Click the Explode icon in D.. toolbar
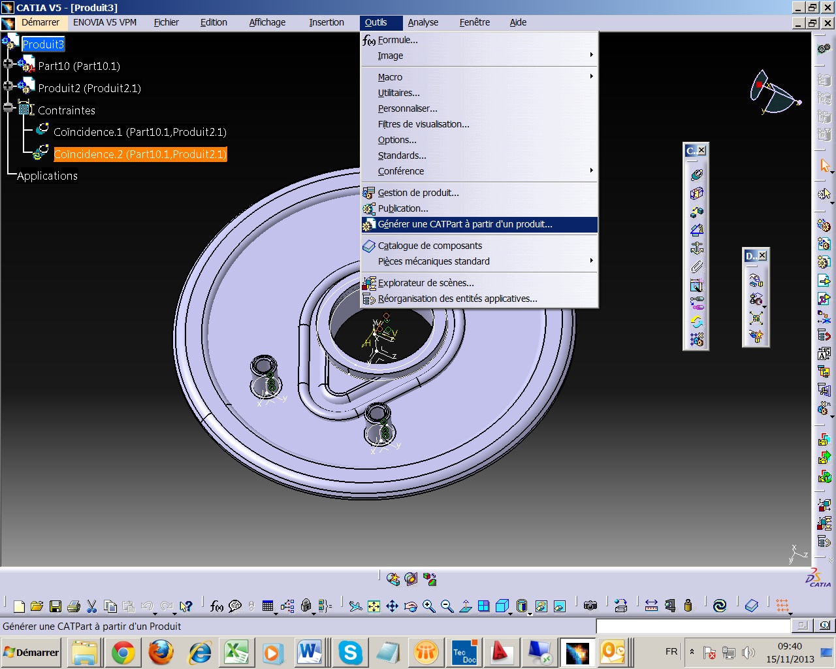This screenshot has width=836, height=669. coord(756,318)
